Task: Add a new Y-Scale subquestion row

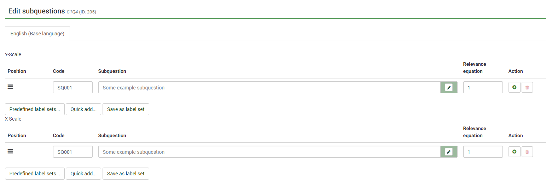Action: [x=514, y=87]
